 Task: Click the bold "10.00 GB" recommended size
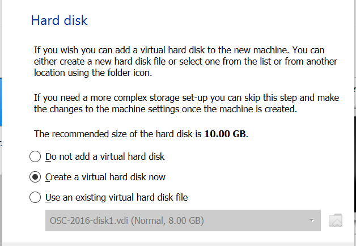pos(226,134)
